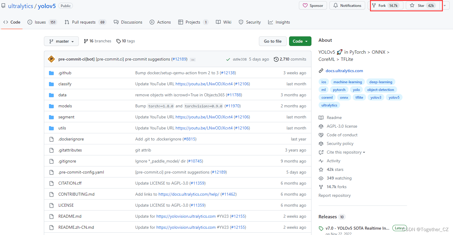Open the Discussions tab
The height and width of the screenshot is (235, 453).
128,22
